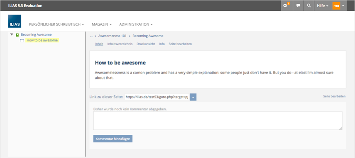Click the orange 'ma' user avatar
This screenshot has width=355, height=158.
pos(336,6)
